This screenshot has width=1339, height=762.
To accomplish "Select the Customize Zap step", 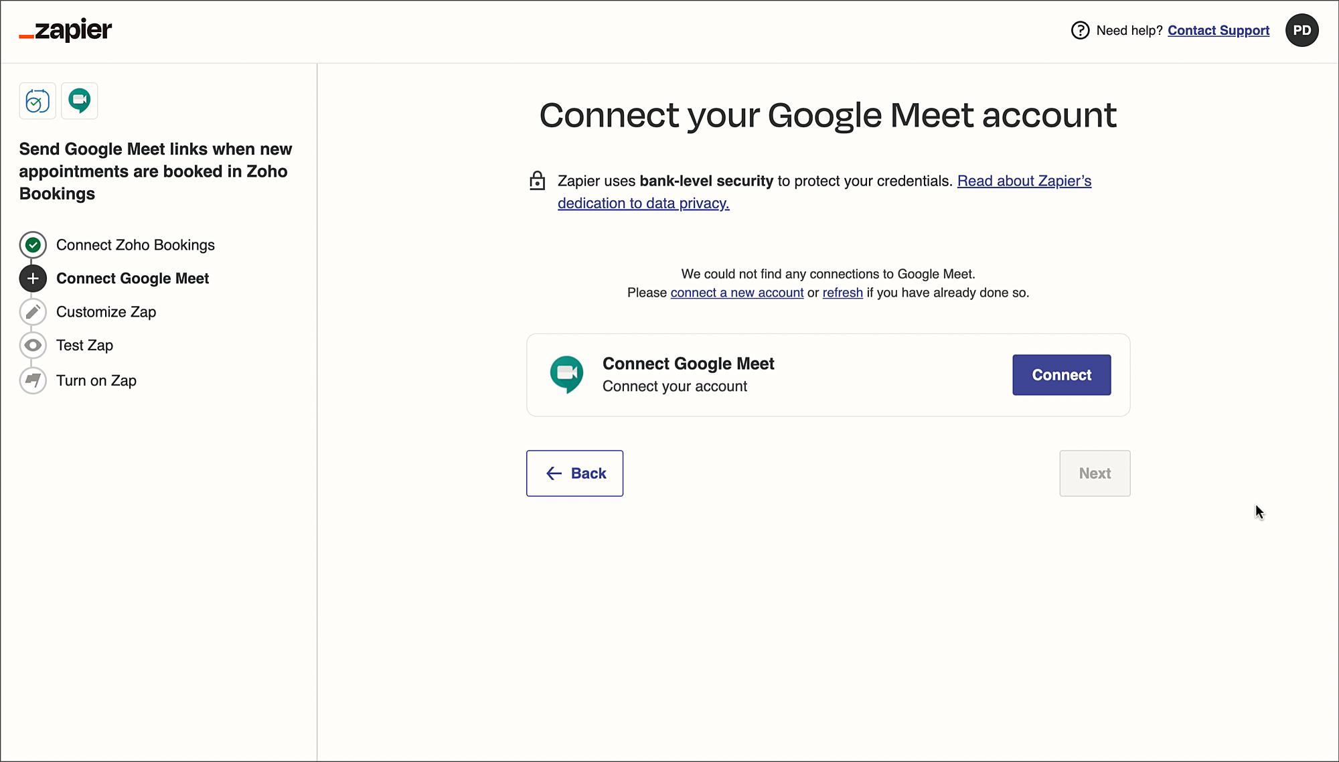I will tap(106, 312).
